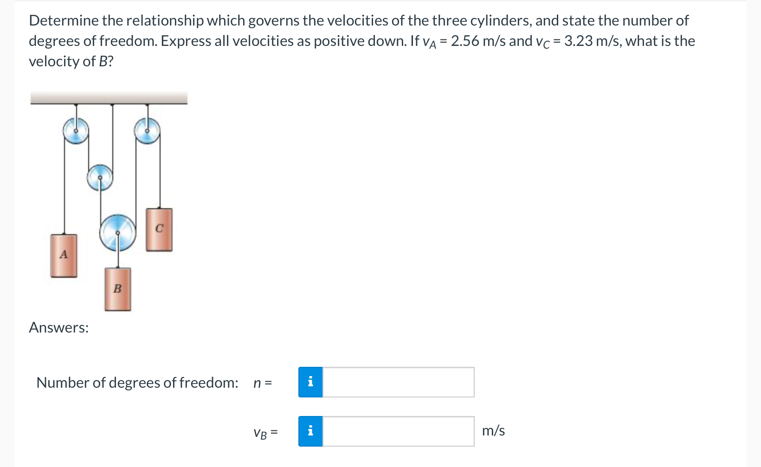Click the lower movable pulley above B
Screen dimensions: 761x467
(x=117, y=232)
